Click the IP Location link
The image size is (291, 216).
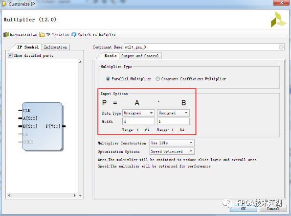[58, 35]
